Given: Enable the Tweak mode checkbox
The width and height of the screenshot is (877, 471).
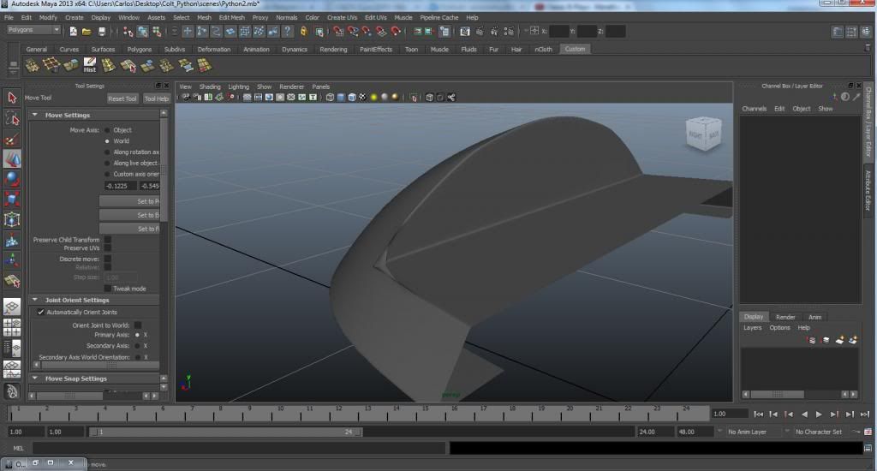Looking at the screenshot, I should coord(108,289).
